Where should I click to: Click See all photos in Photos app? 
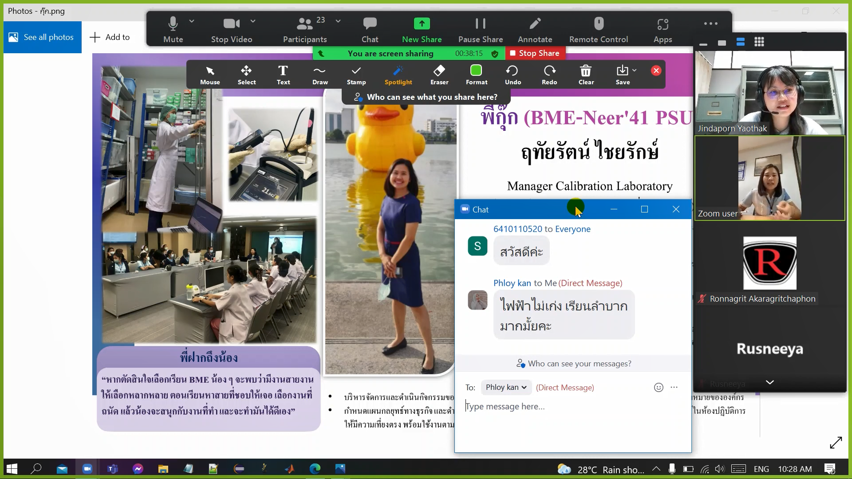[x=43, y=37]
